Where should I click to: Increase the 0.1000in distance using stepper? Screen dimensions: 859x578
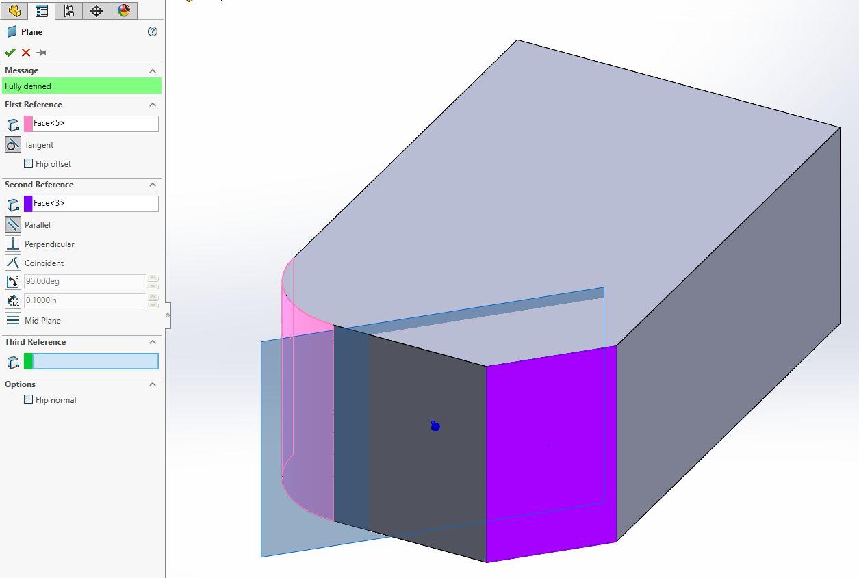[x=153, y=297]
